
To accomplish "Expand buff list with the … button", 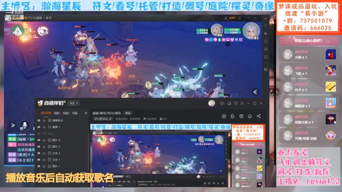I will click(228, 44).
